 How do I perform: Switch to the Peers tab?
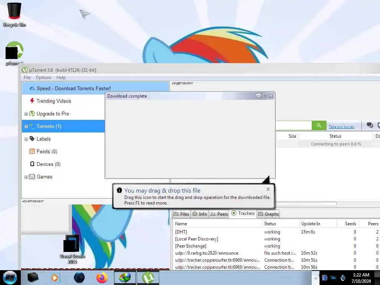click(x=219, y=214)
